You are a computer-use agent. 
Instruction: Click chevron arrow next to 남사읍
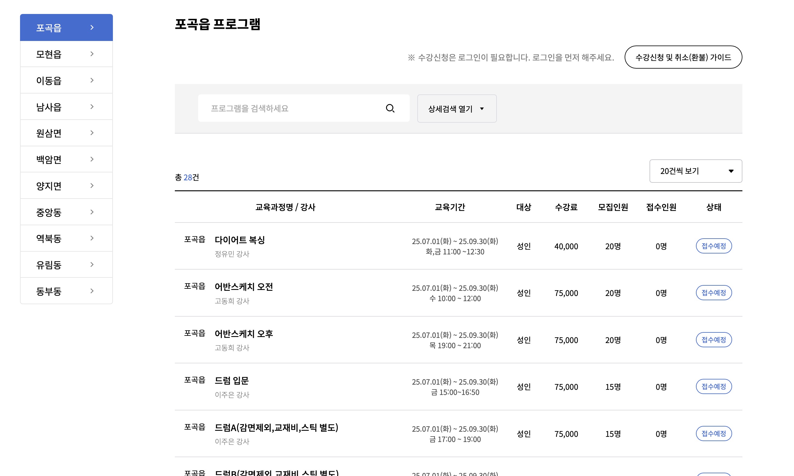[92, 107]
